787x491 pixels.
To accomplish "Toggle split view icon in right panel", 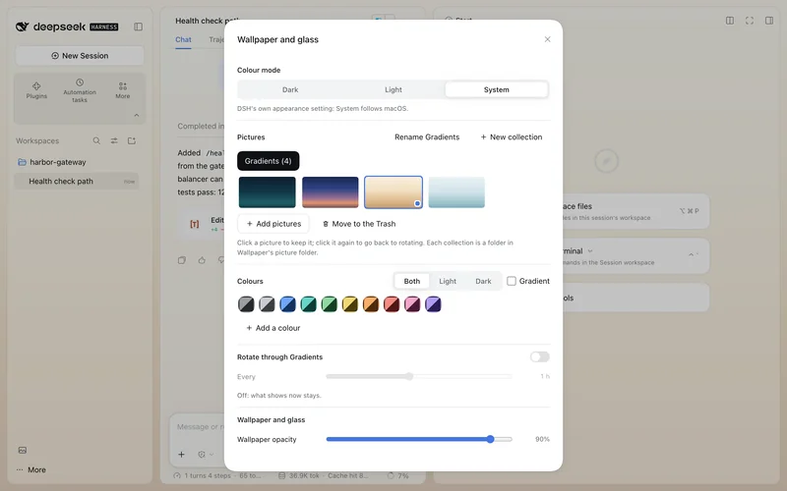I will click(x=730, y=21).
